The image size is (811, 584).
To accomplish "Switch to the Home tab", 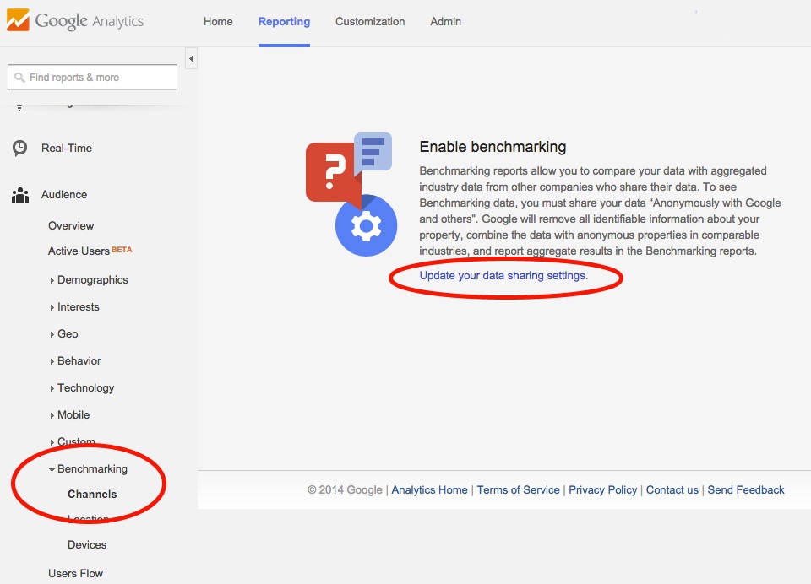I will pos(218,21).
